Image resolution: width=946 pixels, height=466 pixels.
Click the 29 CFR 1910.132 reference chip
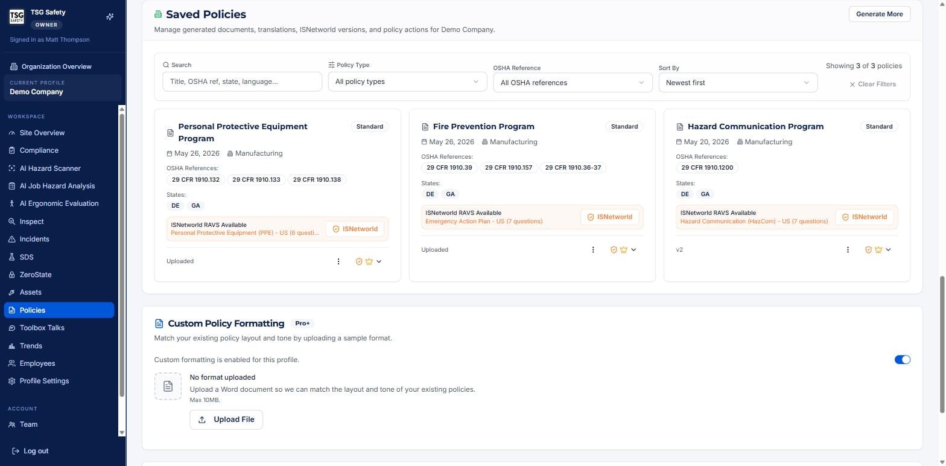click(x=195, y=180)
